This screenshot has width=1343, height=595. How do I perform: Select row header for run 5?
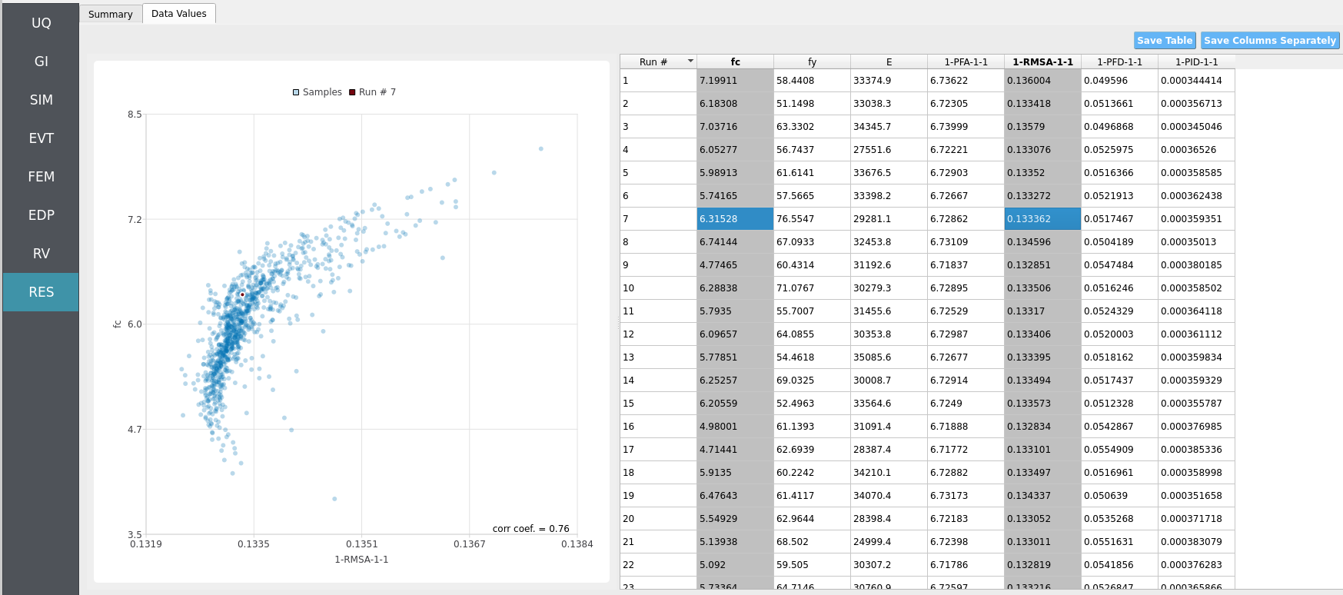point(658,172)
